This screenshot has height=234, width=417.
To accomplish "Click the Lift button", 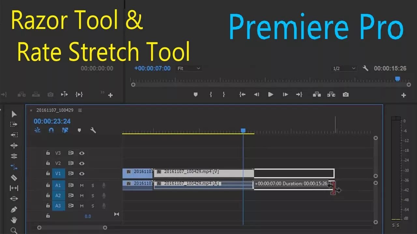I will pos(317,95).
